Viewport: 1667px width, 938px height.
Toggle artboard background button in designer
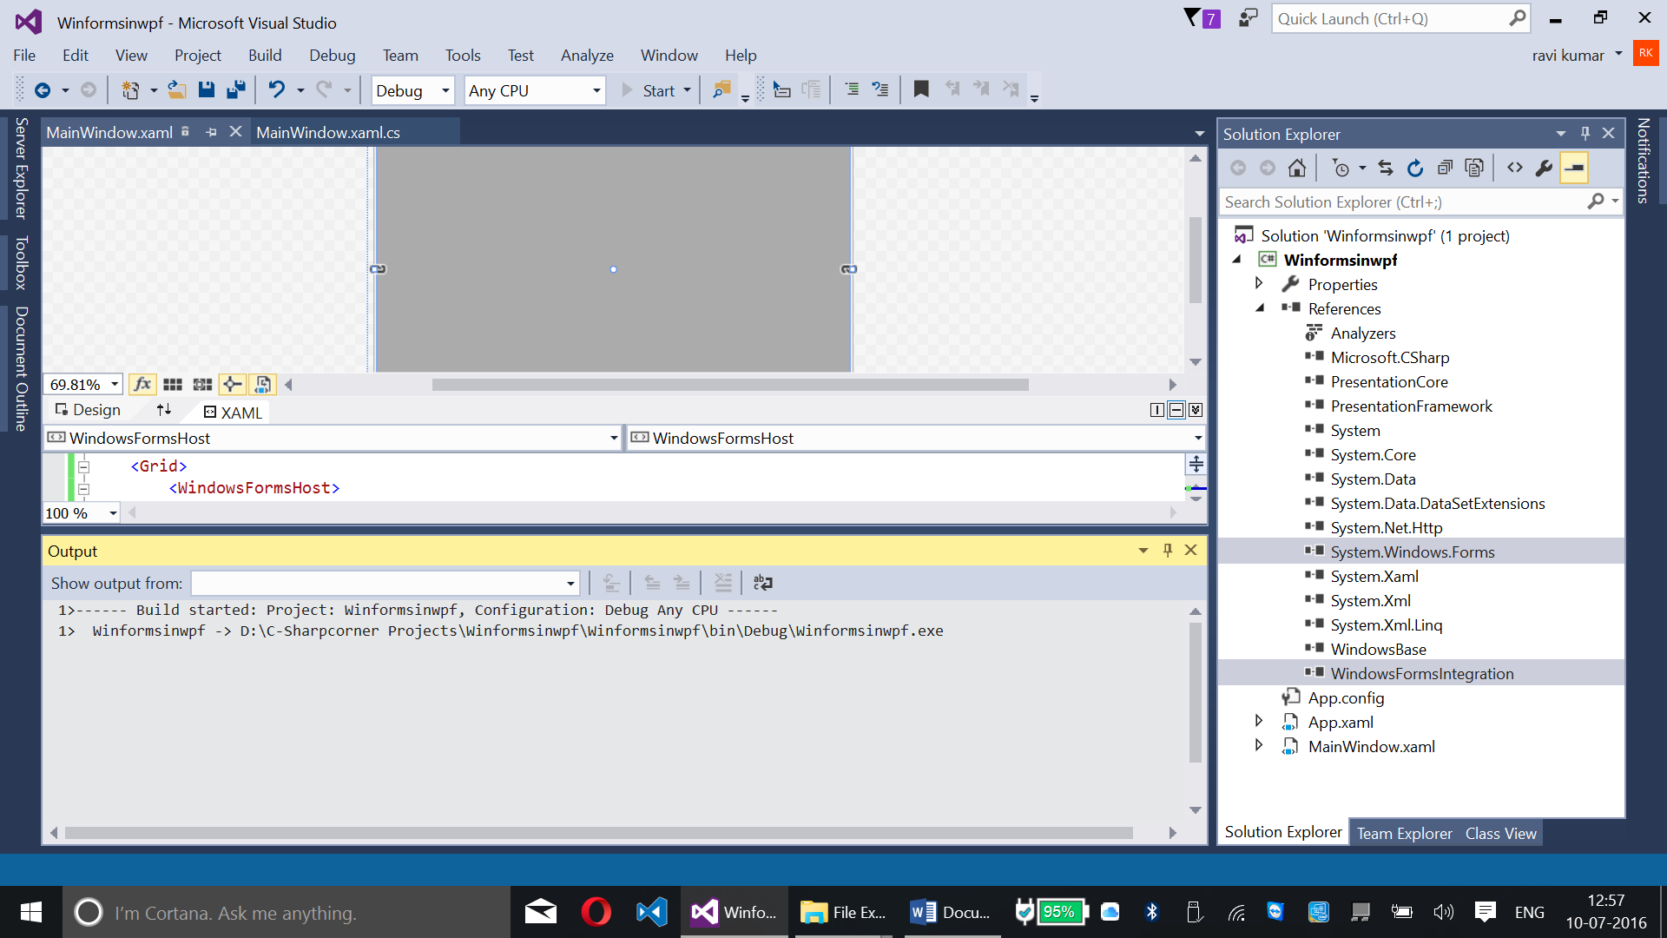(x=262, y=384)
